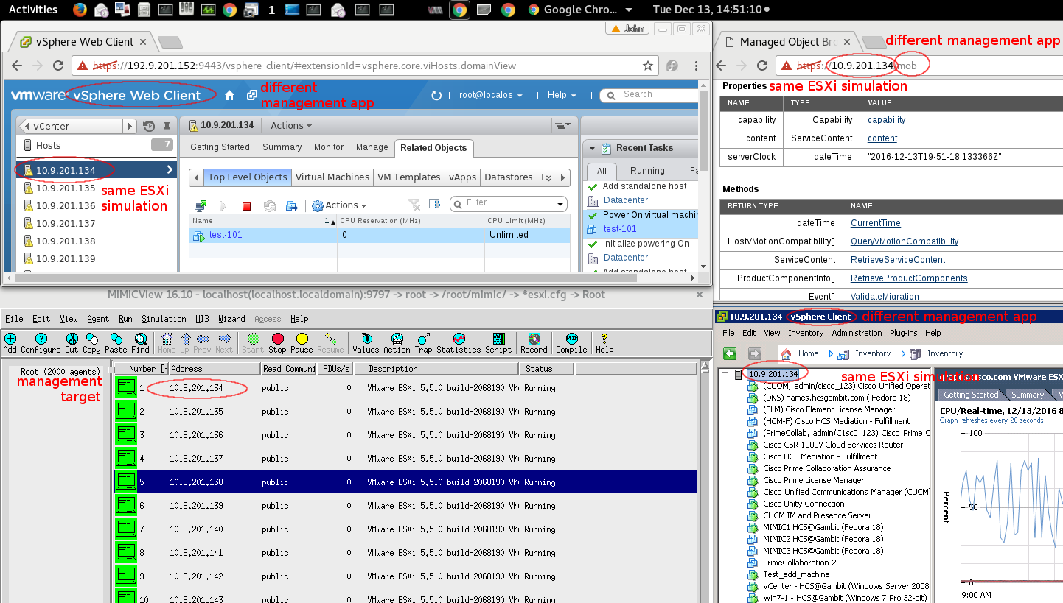
Task: Click the red Stop button in MIMICView
Action: point(278,339)
